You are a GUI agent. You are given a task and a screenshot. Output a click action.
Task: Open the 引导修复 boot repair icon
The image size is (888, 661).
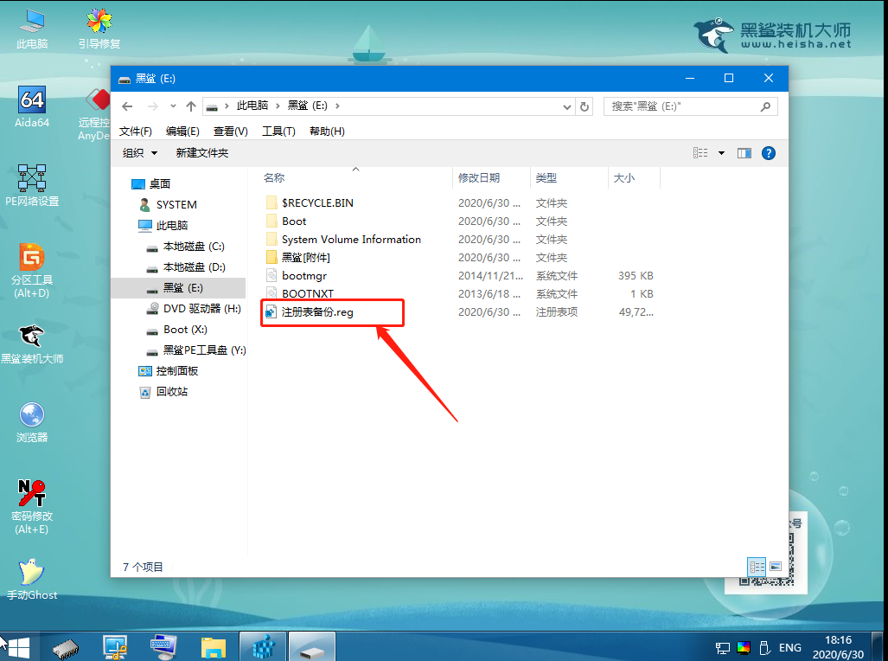pyautogui.click(x=99, y=28)
